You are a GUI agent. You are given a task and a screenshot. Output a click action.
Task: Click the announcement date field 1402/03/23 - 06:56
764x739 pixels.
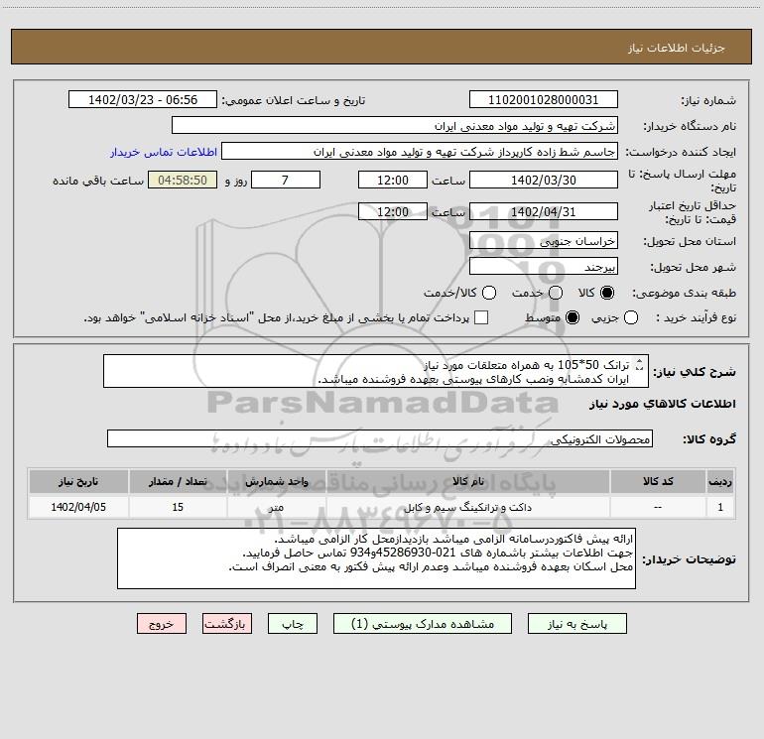point(143,99)
